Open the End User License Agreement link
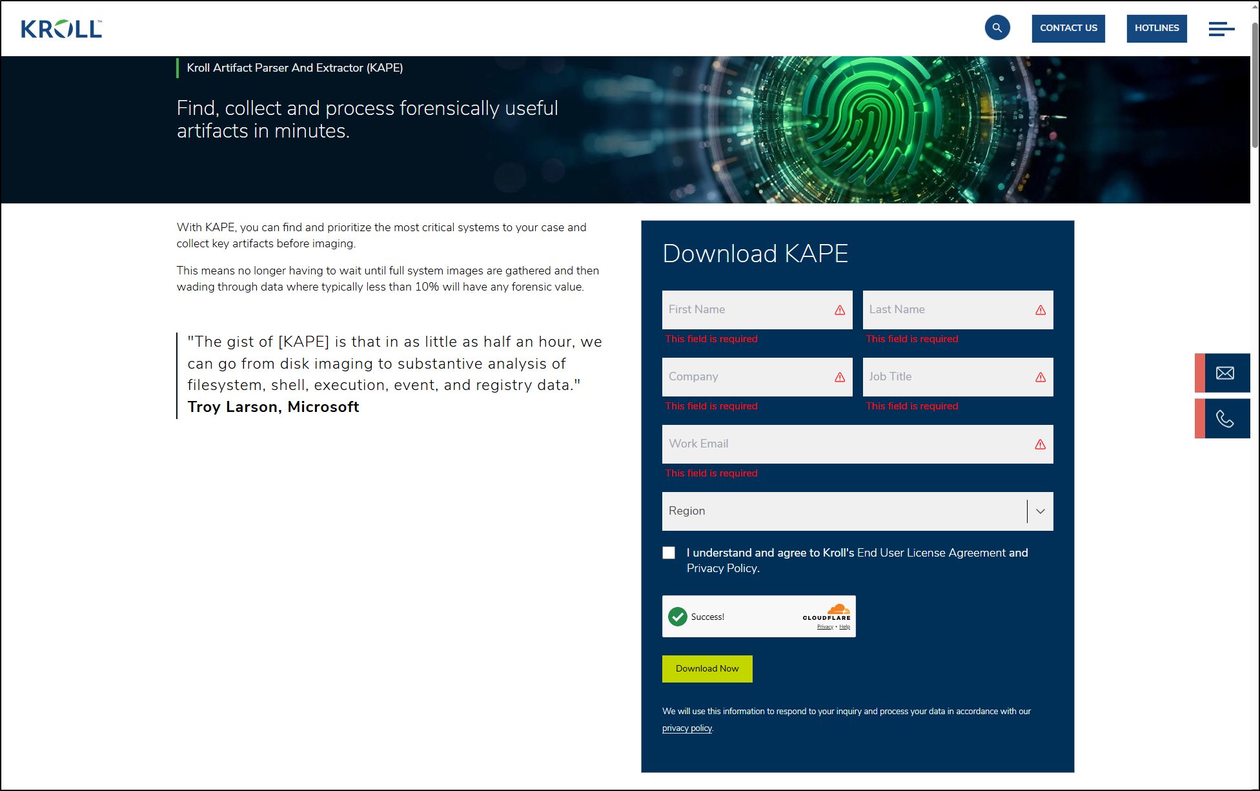The image size is (1260, 791). tap(931, 553)
